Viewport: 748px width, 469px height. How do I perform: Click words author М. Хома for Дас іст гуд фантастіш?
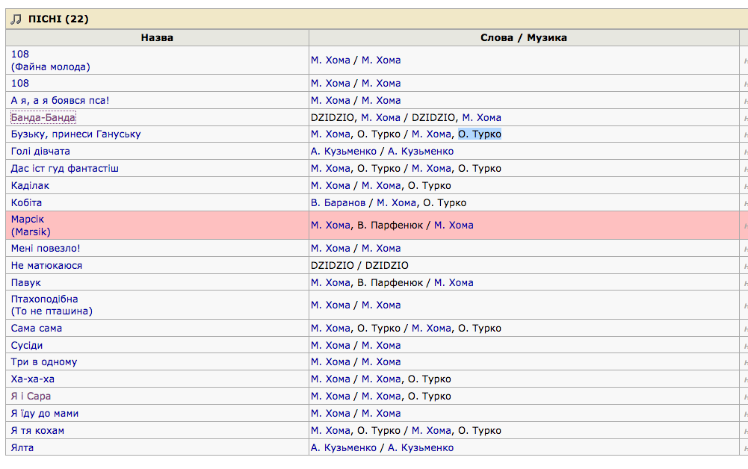coord(330,169)
